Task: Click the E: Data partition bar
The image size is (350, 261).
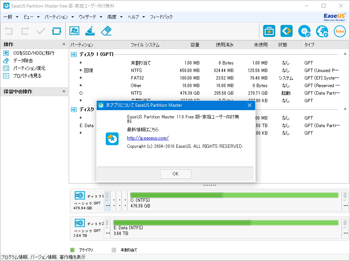Action: tap(227, 223)
